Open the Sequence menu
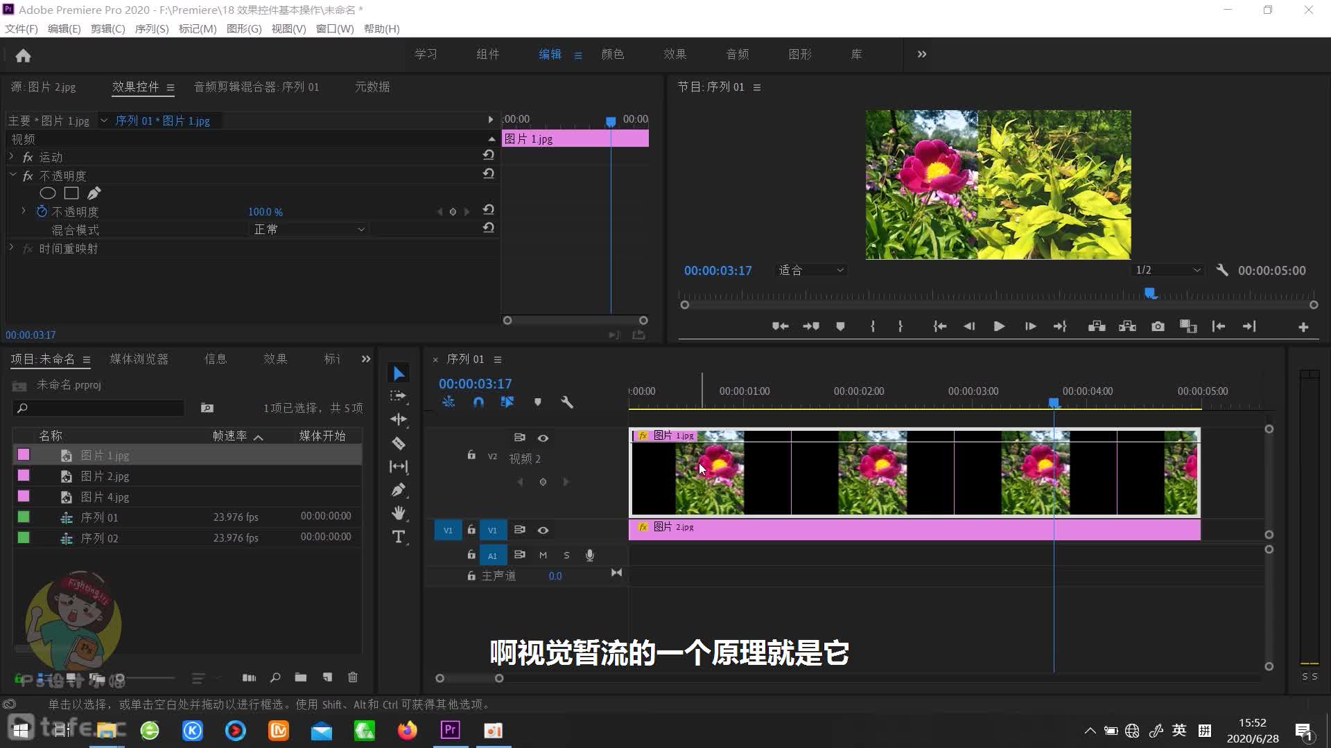This screenshot has width=1331, height=748. [x=152, y=28]
